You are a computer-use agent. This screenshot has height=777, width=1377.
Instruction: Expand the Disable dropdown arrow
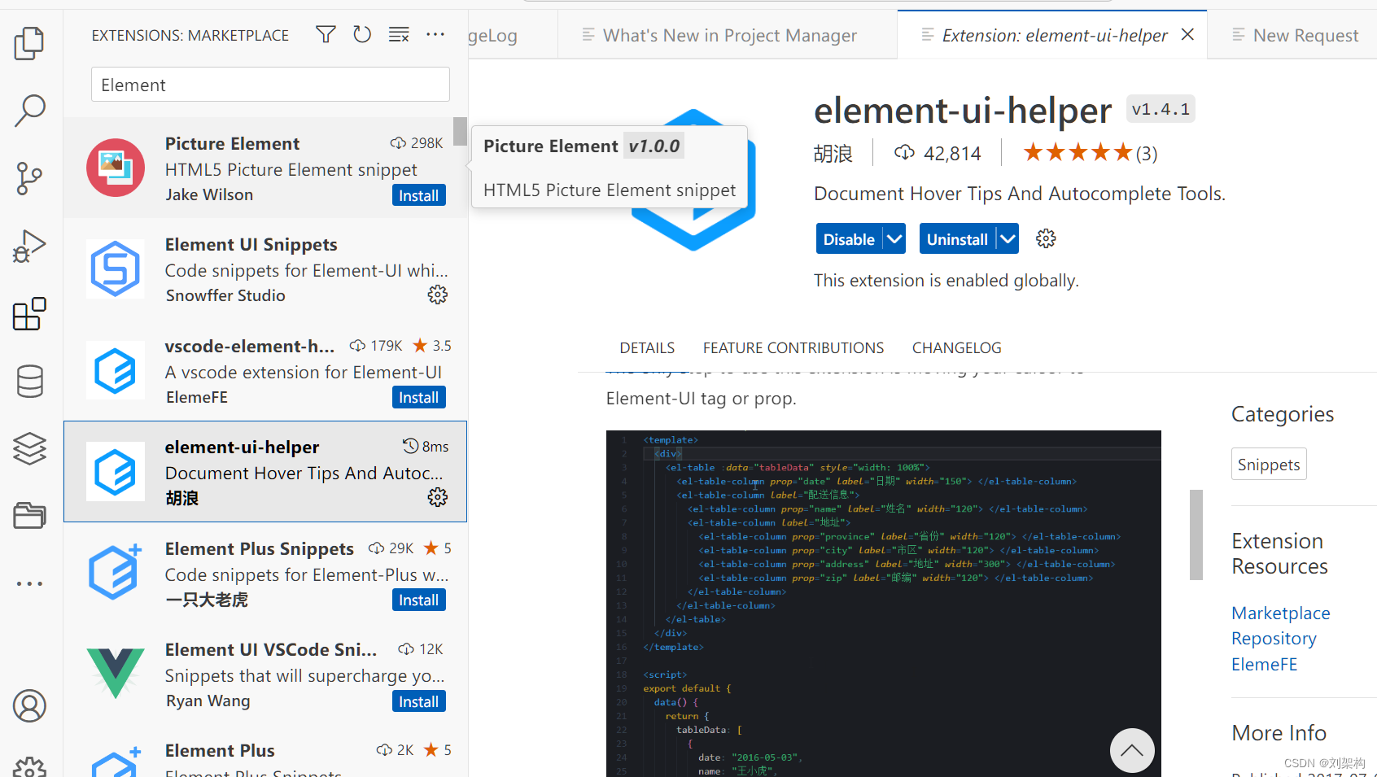pos(894,238)
